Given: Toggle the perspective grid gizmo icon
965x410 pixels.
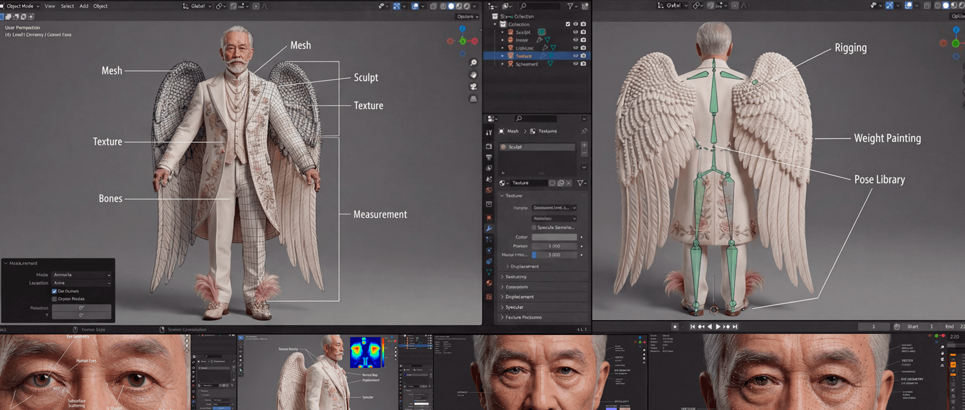Looking at the screenshot, I should tap(473, 99).
